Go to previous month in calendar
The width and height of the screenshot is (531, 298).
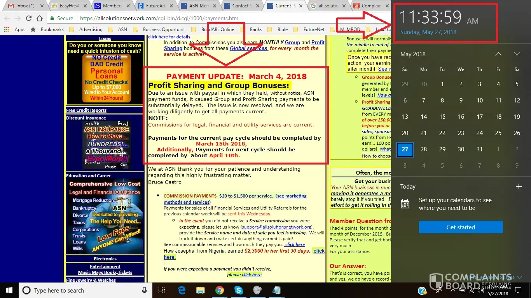coord(498,54)
